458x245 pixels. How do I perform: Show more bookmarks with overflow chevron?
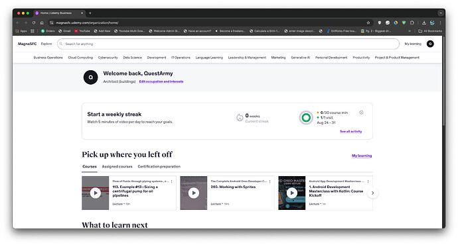coord(410,31)
